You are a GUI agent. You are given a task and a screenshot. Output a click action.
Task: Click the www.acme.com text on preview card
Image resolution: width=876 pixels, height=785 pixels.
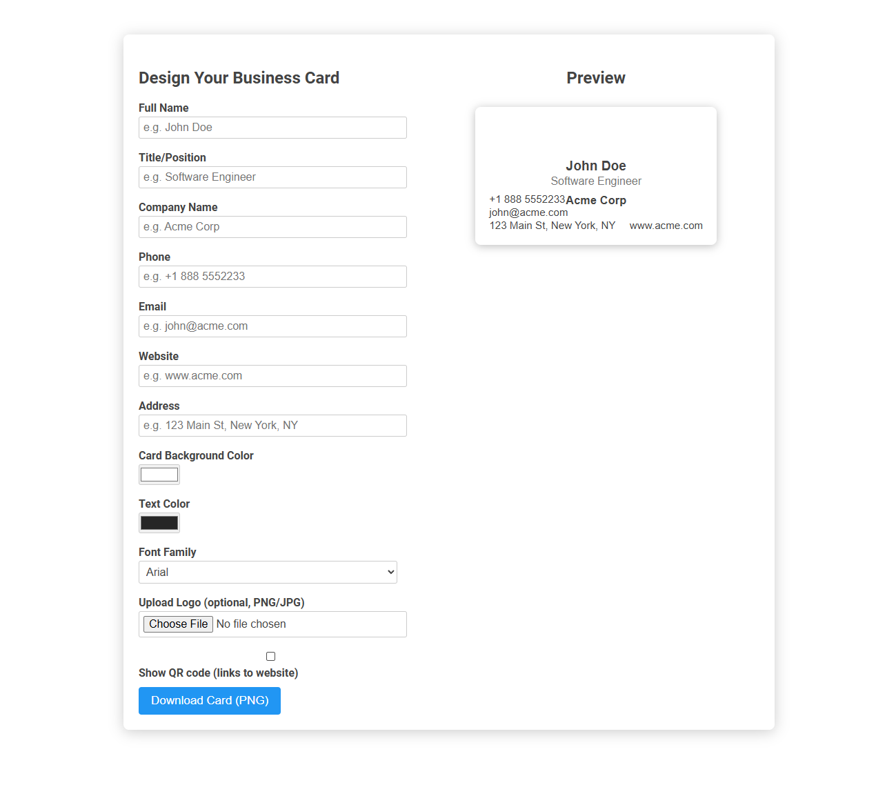pyautogui.click(x=666, y=225)
